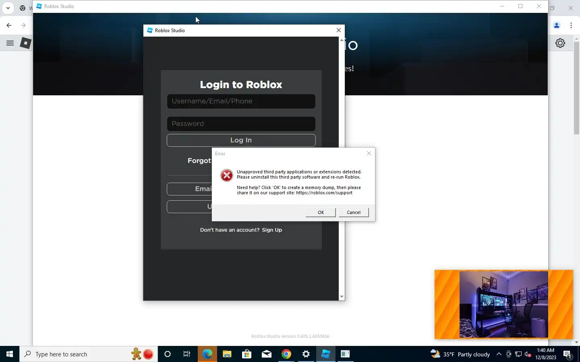Open the notification center icon

click(568, 354)
